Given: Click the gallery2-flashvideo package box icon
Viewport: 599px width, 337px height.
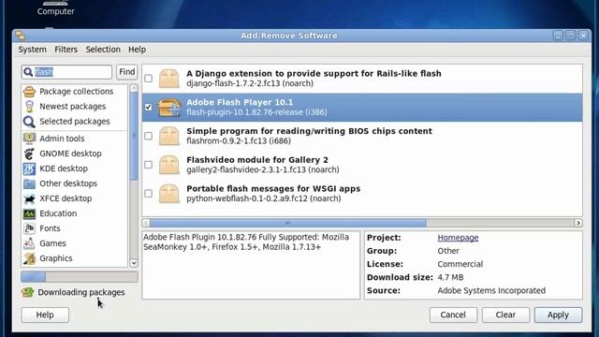Looking at the screenshot, I should coord(168,165).
